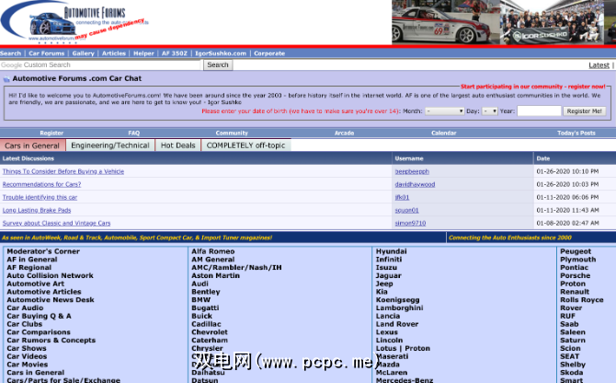The height and width of the screenshot is (383, 616).
Task: Click Today's Posts in the secondary nav bar
Action: click(576, 133)
